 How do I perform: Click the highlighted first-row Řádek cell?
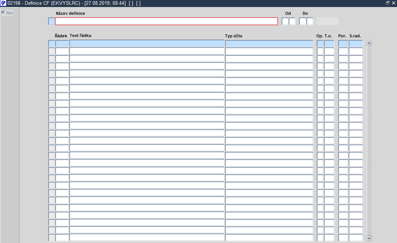click(62, 44)
